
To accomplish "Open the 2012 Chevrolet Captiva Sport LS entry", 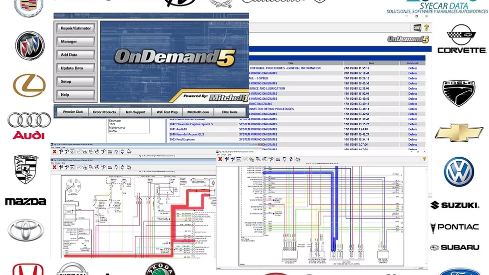I will pos(191,124).
